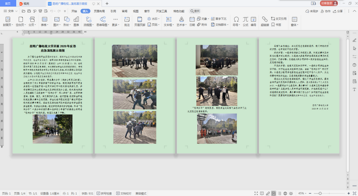This screenshot has height=196, width=358.
Task: Switch to References (引用) tab
Action: click(113, 11)
